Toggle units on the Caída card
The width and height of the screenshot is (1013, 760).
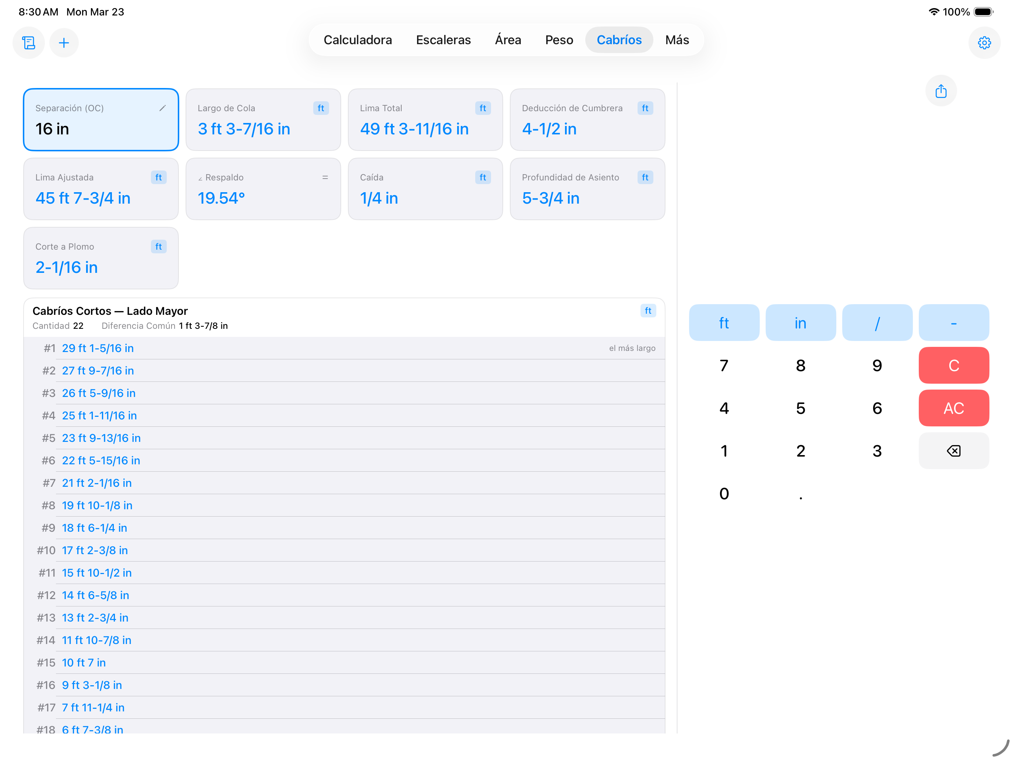tap(483, 177)
